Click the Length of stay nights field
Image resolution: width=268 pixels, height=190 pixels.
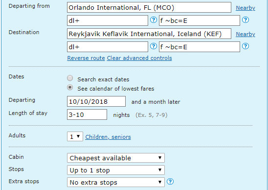click(x=87, y=114)
